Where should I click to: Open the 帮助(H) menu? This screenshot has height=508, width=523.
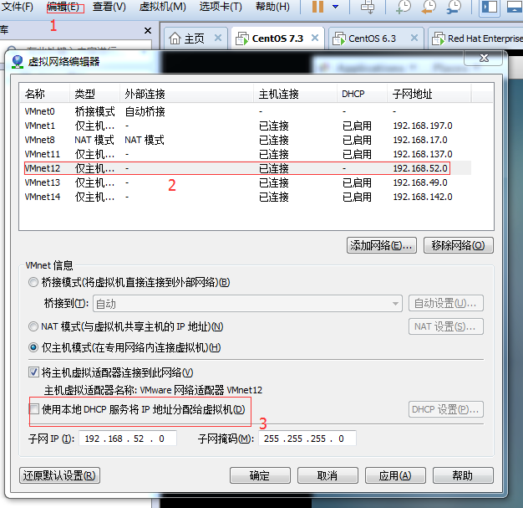272,7
